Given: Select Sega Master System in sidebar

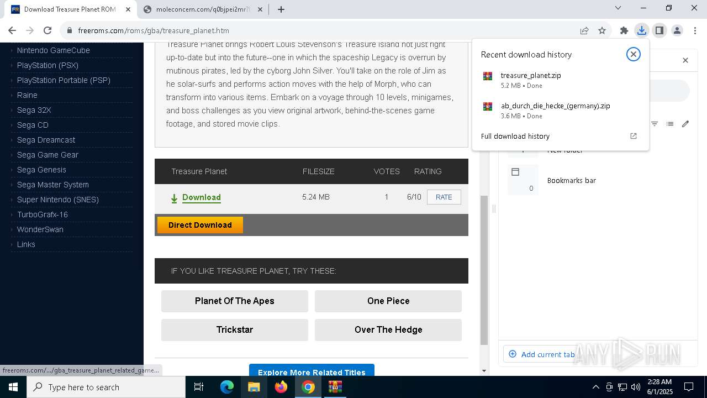Looking at the screenshot, I should [52, 185].
